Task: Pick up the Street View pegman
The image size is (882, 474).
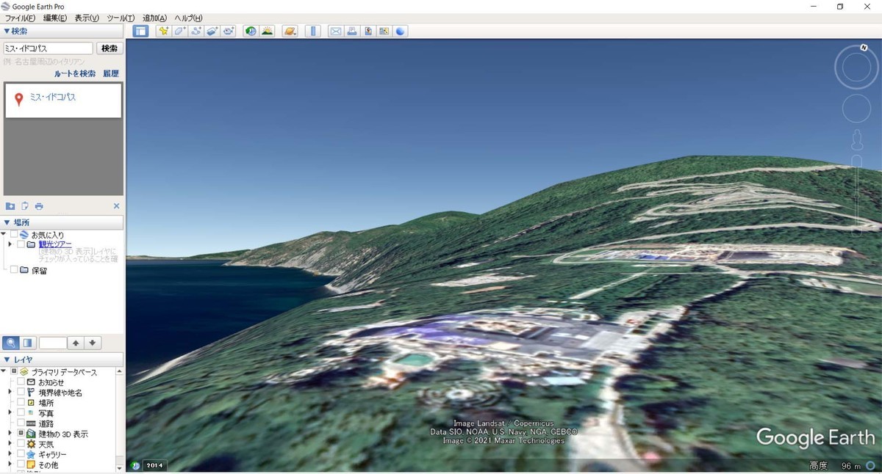Action: [857, 139]
